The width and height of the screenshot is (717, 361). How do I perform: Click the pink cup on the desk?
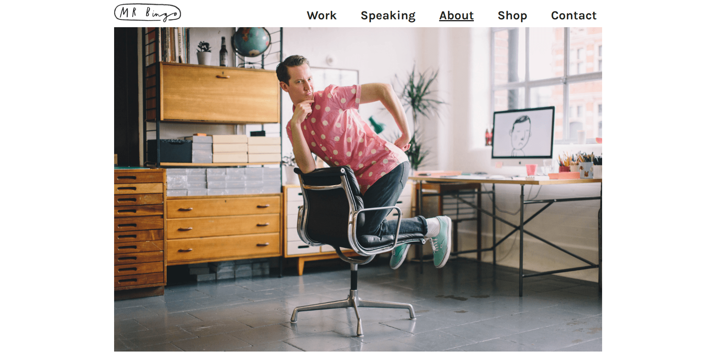(531, 169)
